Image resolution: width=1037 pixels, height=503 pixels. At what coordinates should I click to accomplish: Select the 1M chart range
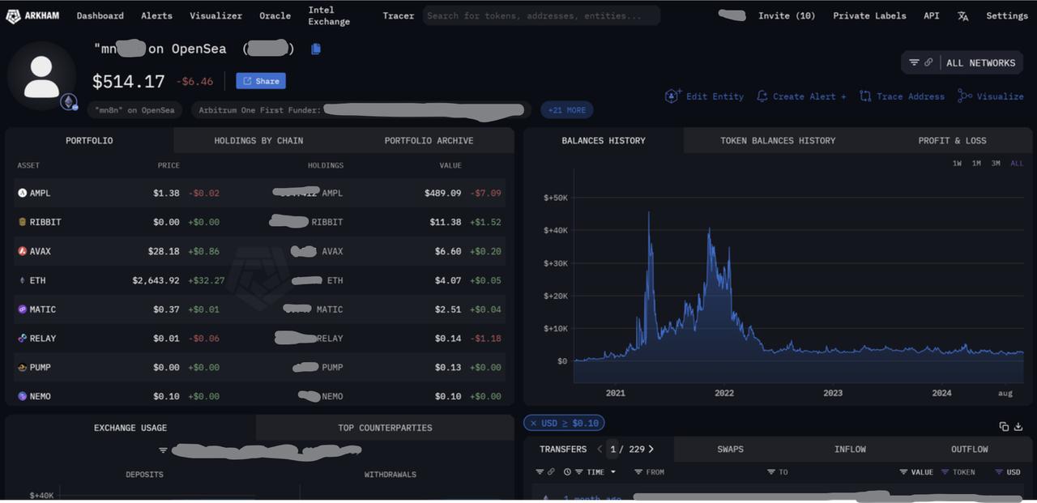click(976, 164)
